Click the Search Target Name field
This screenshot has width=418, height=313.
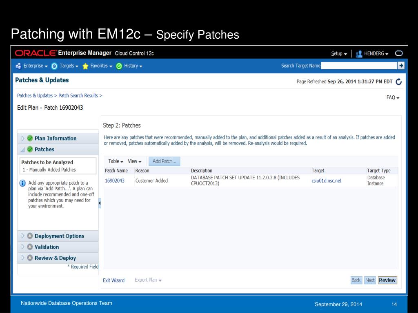pos(359,66)
